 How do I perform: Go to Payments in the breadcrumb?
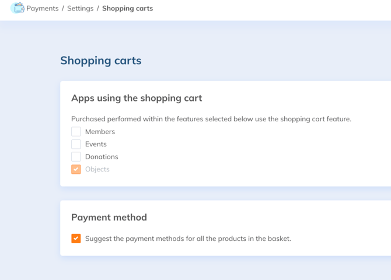(x=42, y=9)
